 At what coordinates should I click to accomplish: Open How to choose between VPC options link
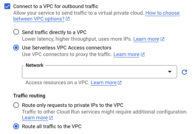[x=96, y=16]
